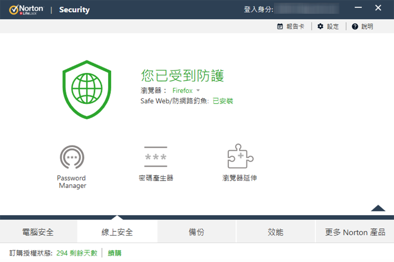Image resolution: width=394 pixels, height=262 pixels.
Task: Launch the 密碼產生器 password generator icon
Action: pos(156,157)
